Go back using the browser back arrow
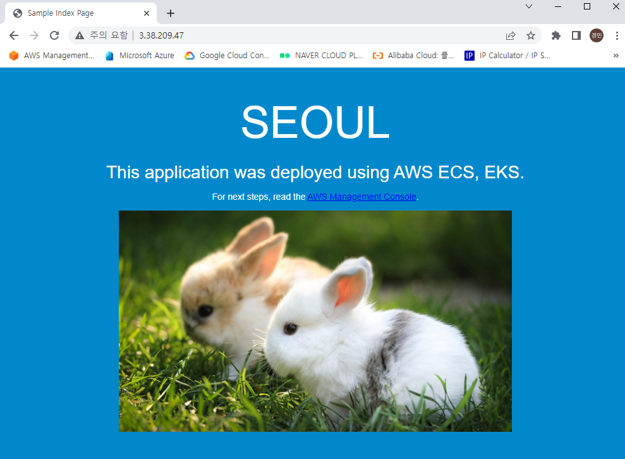The image size is (625, 459). pyautogui.click(x=14, y=35)
